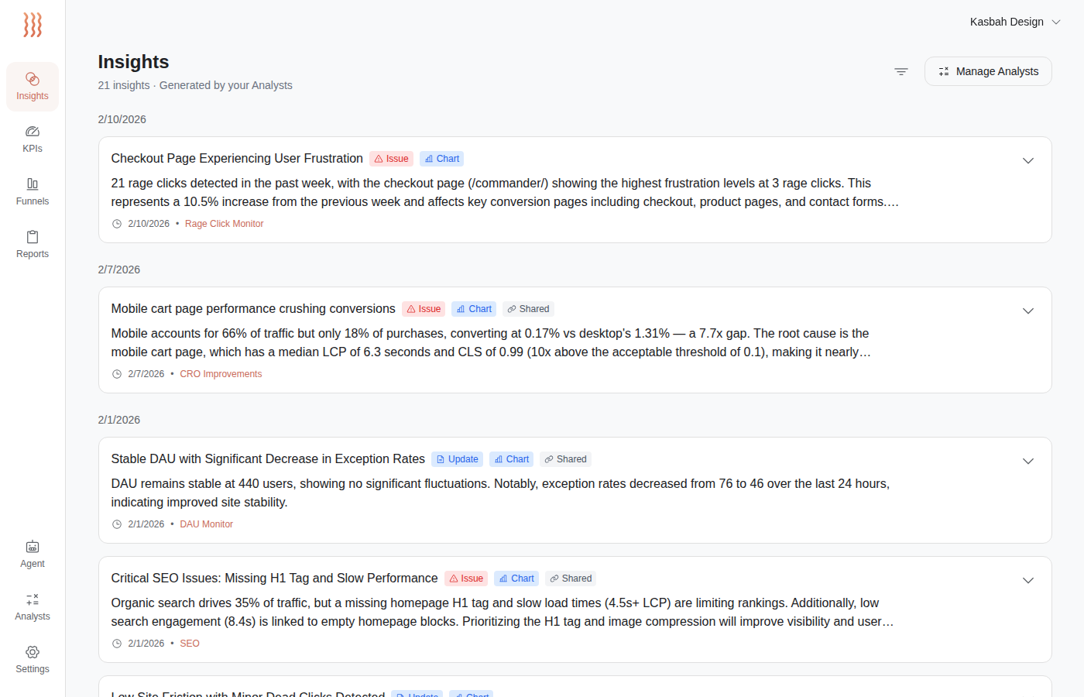1084x697 pixels.
Task: Open the Kasbah Design workspace dropdown
Action: tap(1015, 22)
